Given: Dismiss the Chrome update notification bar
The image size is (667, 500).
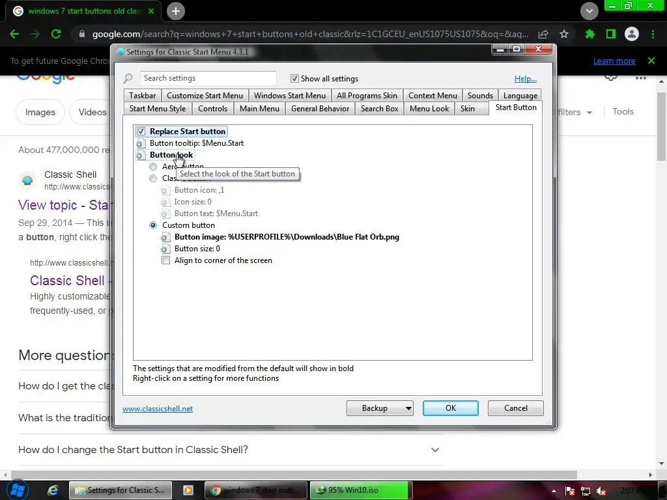Looking at the screenshot, I should tap(651, 61).
